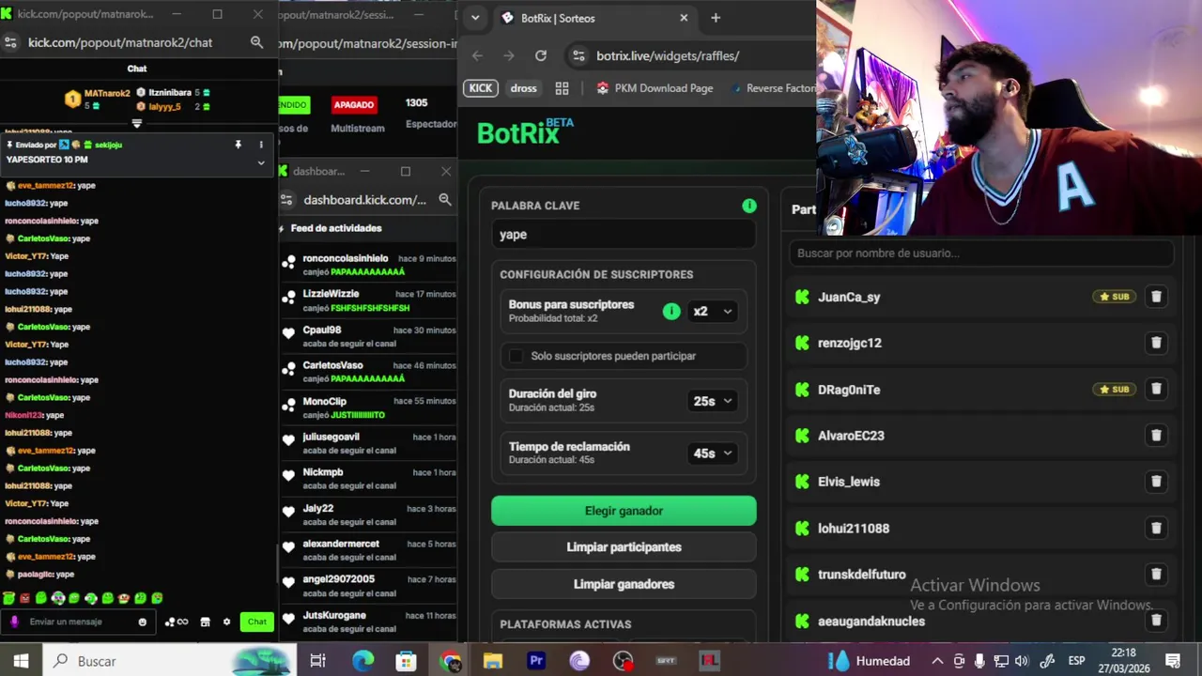Click the green Chat send button
The width and height of the screenshot is (1202, 676).
[x=256, y=622]
